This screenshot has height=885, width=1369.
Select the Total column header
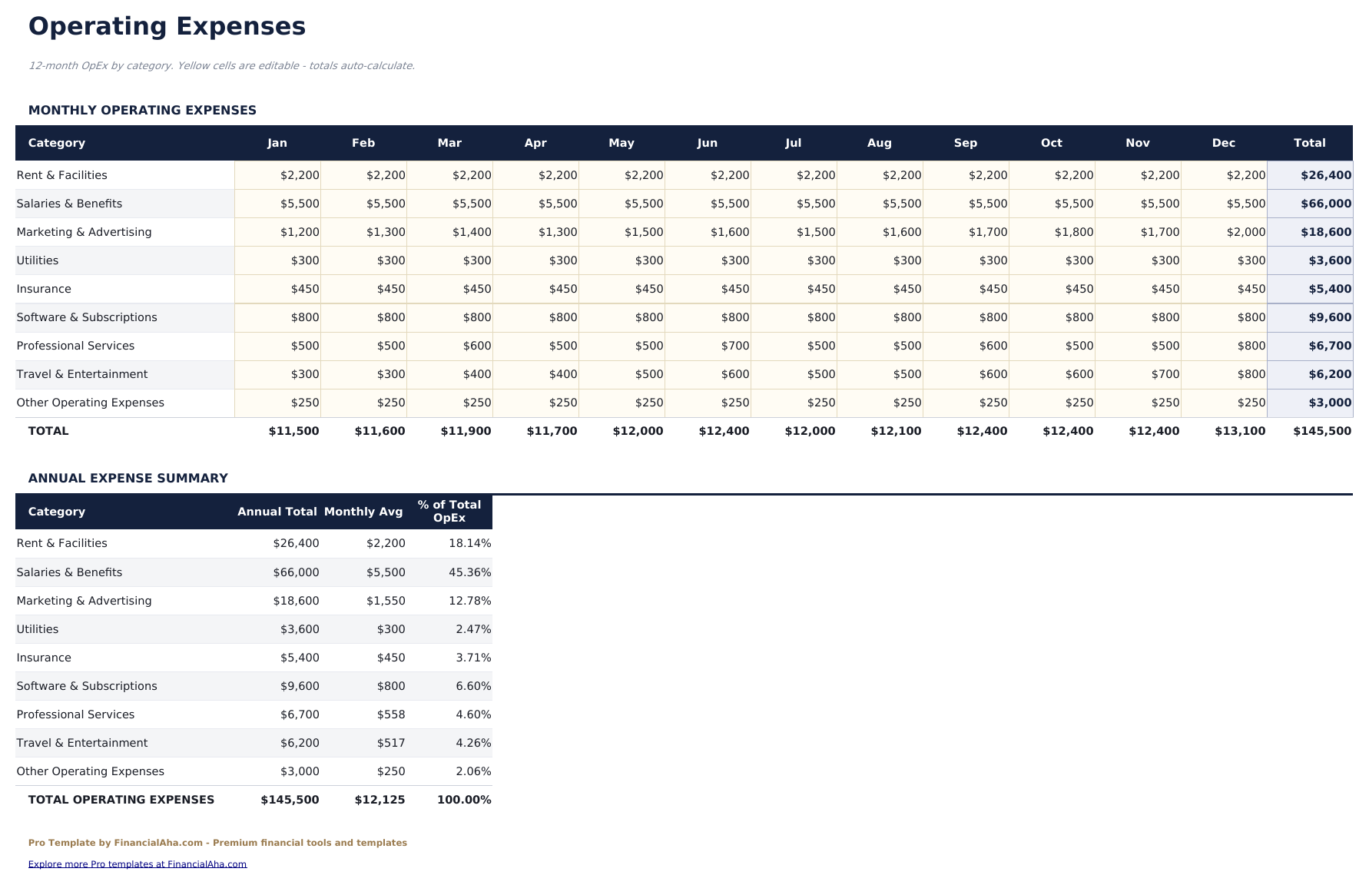(x=1309, y=143)
